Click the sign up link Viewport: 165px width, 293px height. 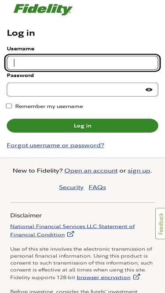point(139,171)
